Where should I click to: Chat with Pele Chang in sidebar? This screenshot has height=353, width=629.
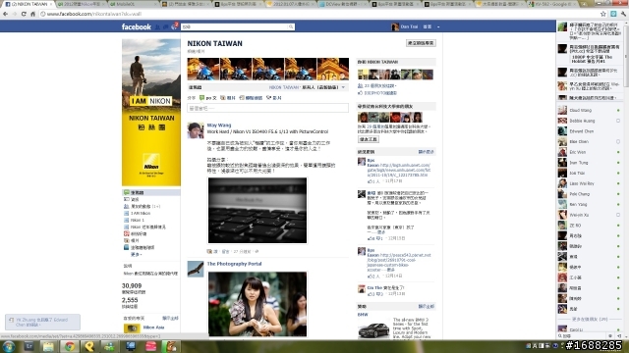click(x=589, y=194)
